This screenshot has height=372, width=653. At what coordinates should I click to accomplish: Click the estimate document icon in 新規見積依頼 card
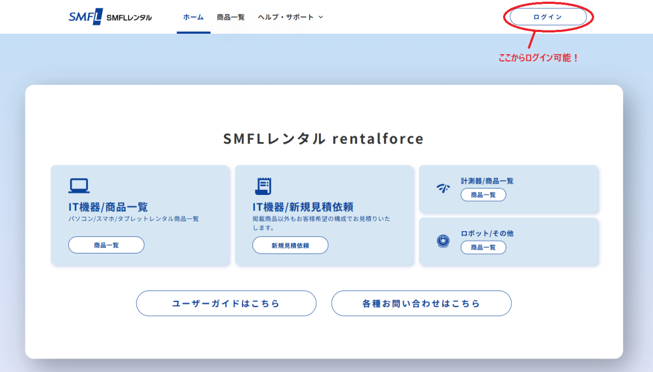tap(263, 185)
